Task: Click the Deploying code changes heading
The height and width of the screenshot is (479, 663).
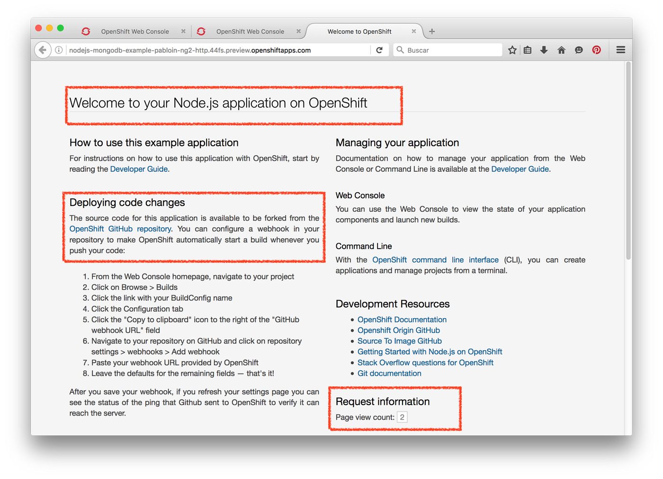Action: click(x=127, y=203)
